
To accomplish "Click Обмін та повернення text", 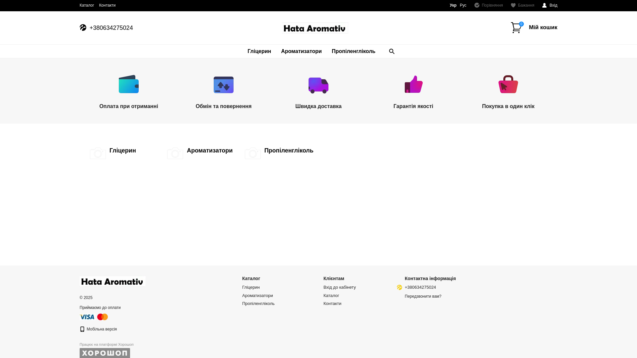I will point(224,106).
